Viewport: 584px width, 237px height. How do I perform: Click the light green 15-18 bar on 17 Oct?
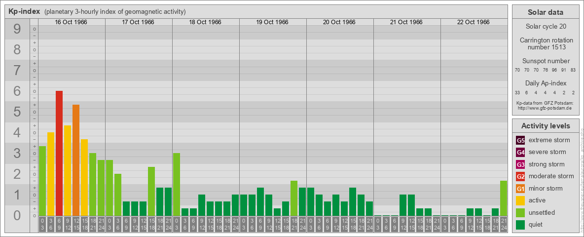coord(151,192)
